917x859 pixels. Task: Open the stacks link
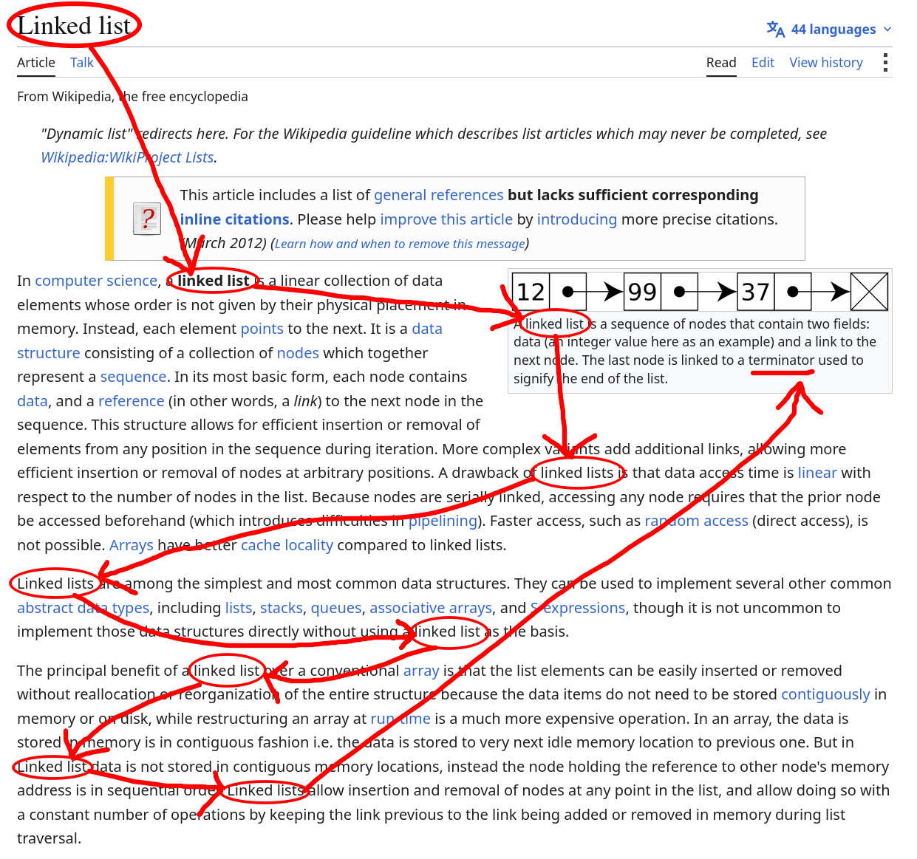click(x=282, y=608)
